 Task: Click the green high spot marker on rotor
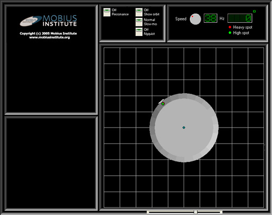[x=163, y=104]
